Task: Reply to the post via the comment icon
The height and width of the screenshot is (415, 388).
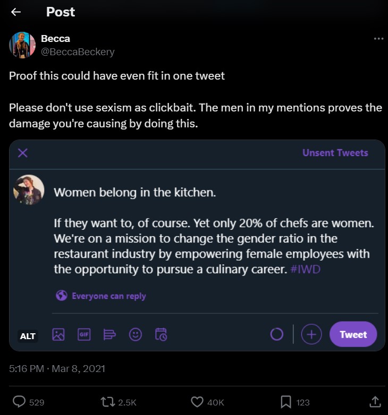Action: [x=20, y=402]
